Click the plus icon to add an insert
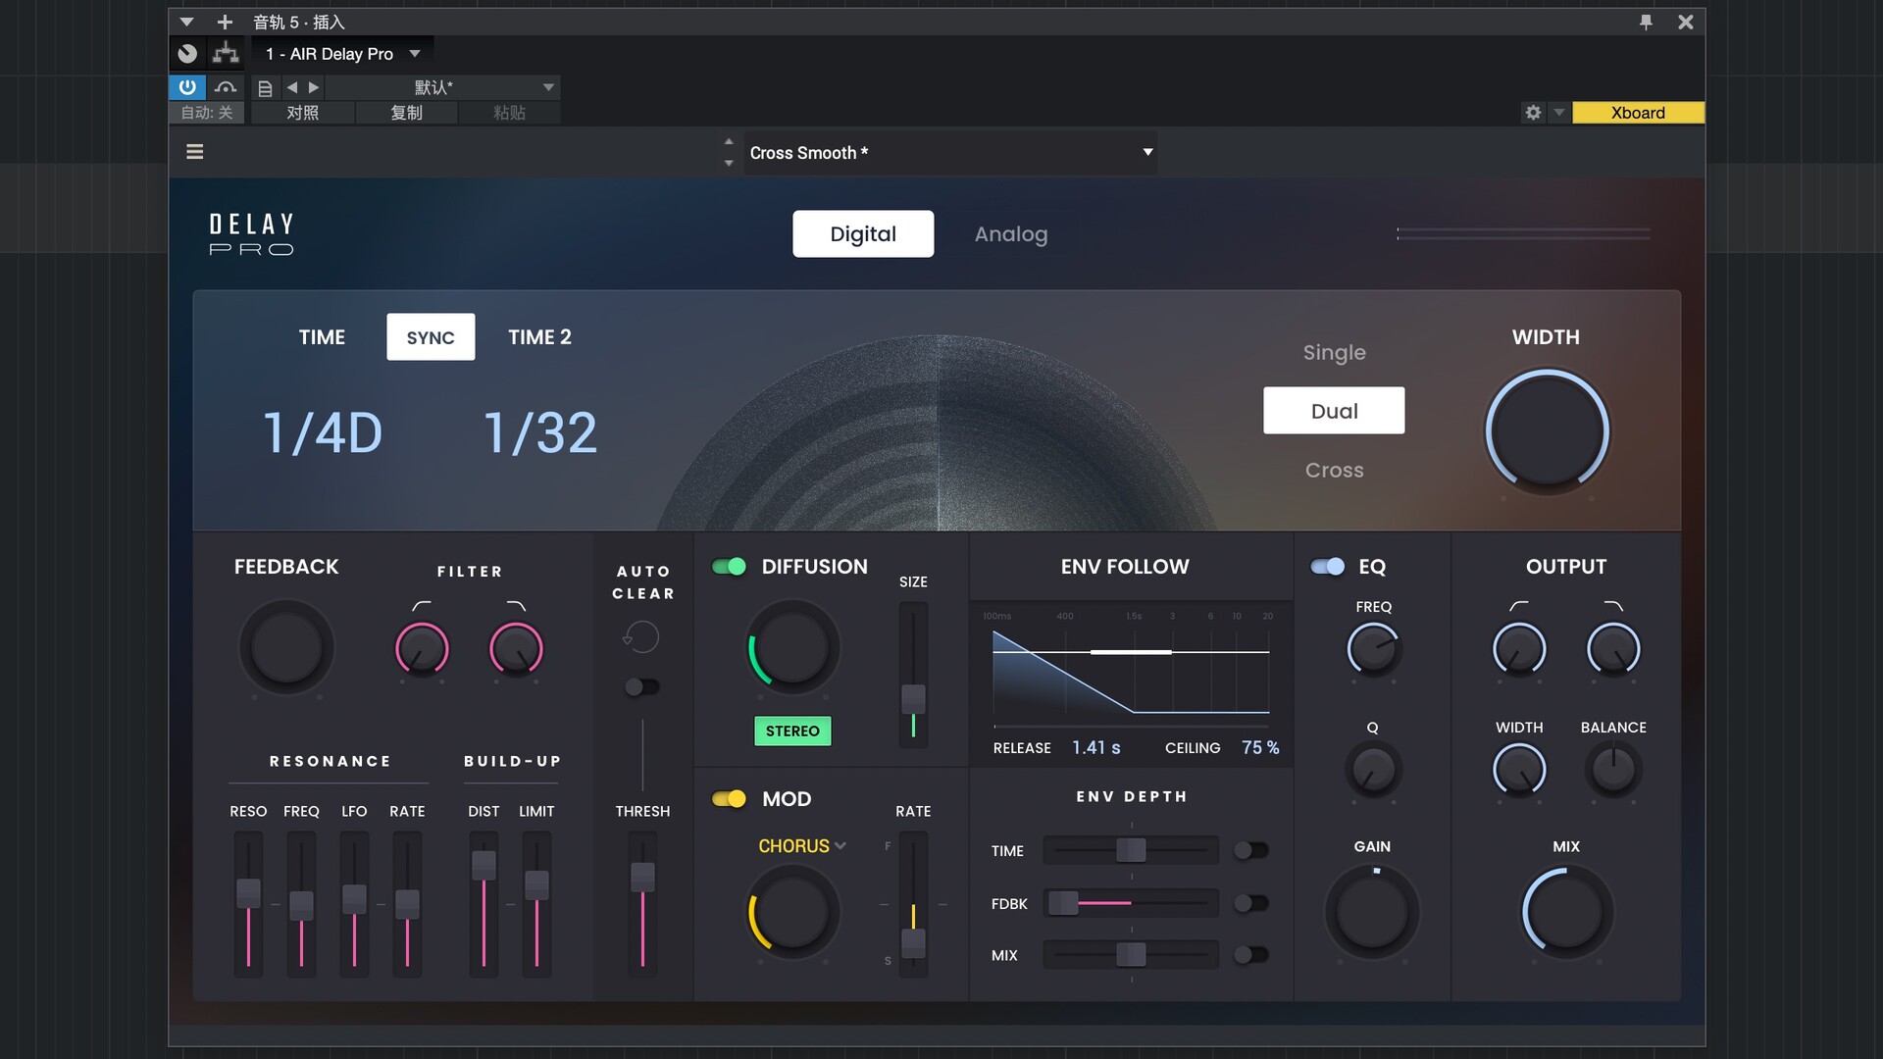1883x1059 pixels. coord(225,22)
